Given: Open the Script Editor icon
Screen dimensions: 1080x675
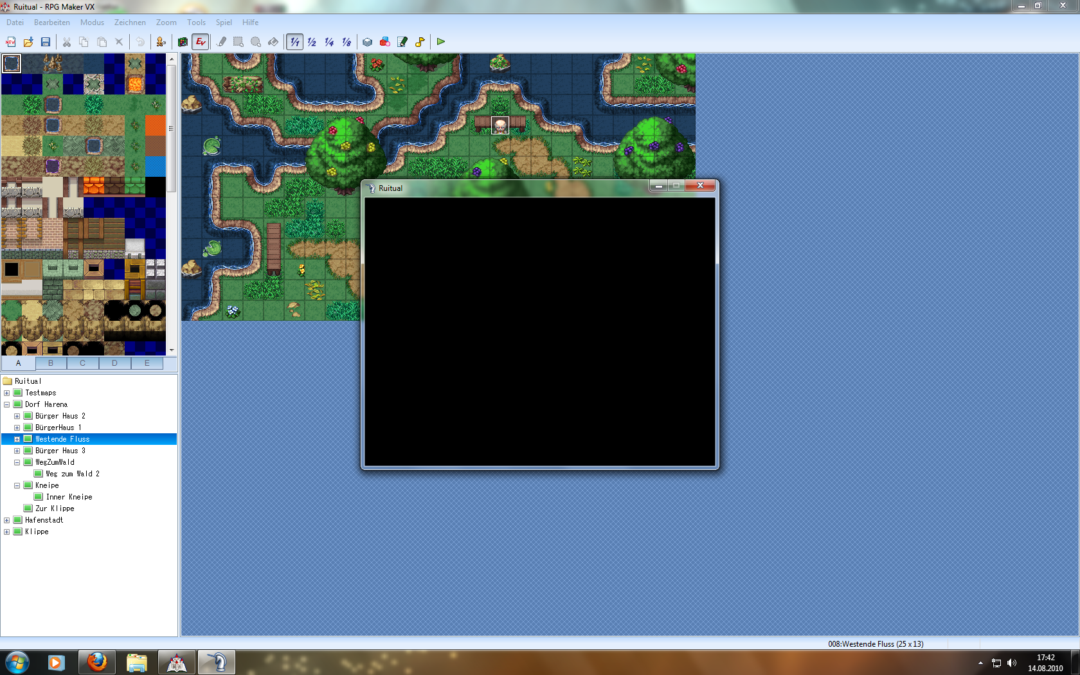Looking at the screenshot, I should (402, 42).
